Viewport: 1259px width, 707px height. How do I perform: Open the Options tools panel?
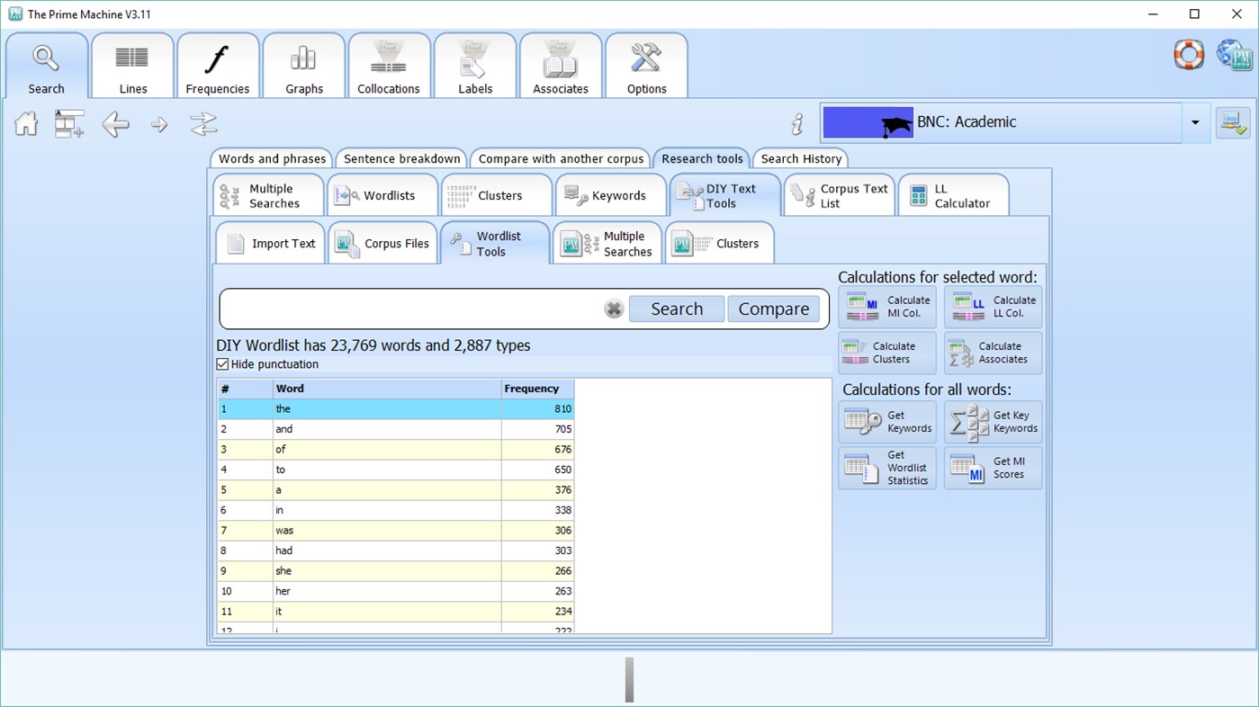(646, 66)
